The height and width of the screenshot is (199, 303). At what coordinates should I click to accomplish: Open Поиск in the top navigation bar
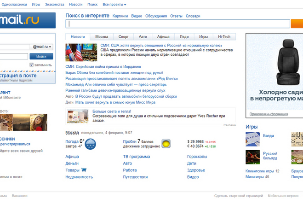pyautogui.click(x=92, y=5)
